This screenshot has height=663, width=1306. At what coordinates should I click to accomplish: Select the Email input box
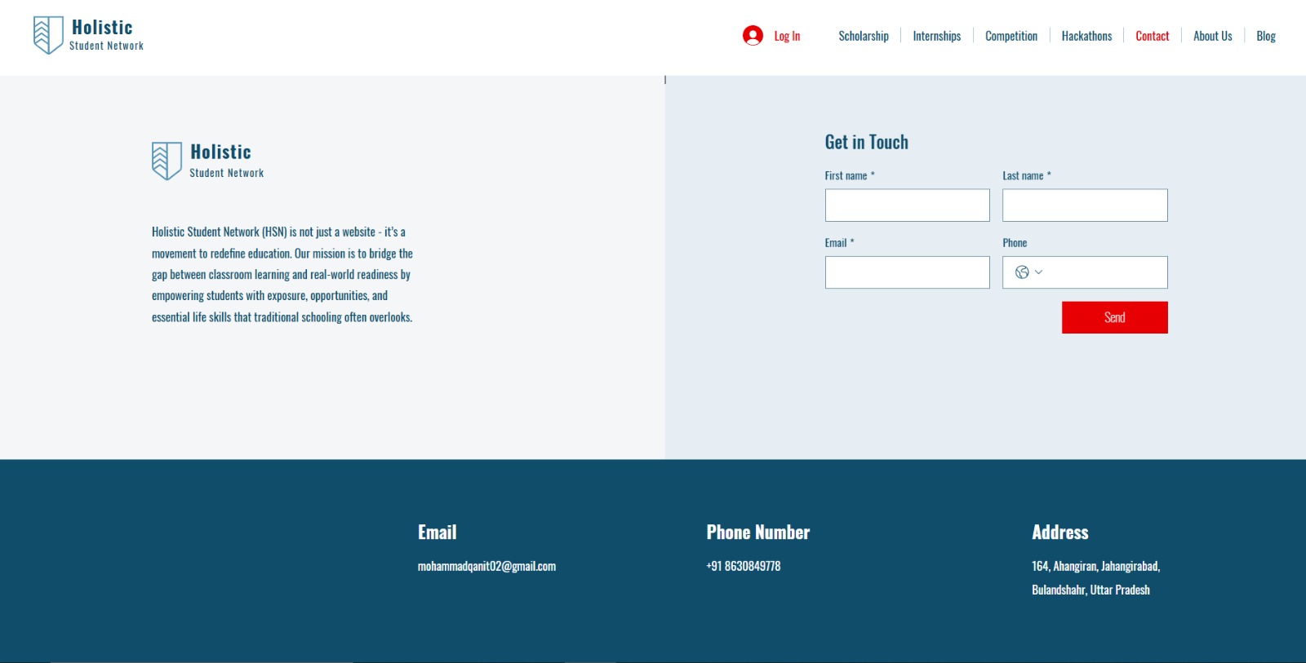[x=907, y=272]
